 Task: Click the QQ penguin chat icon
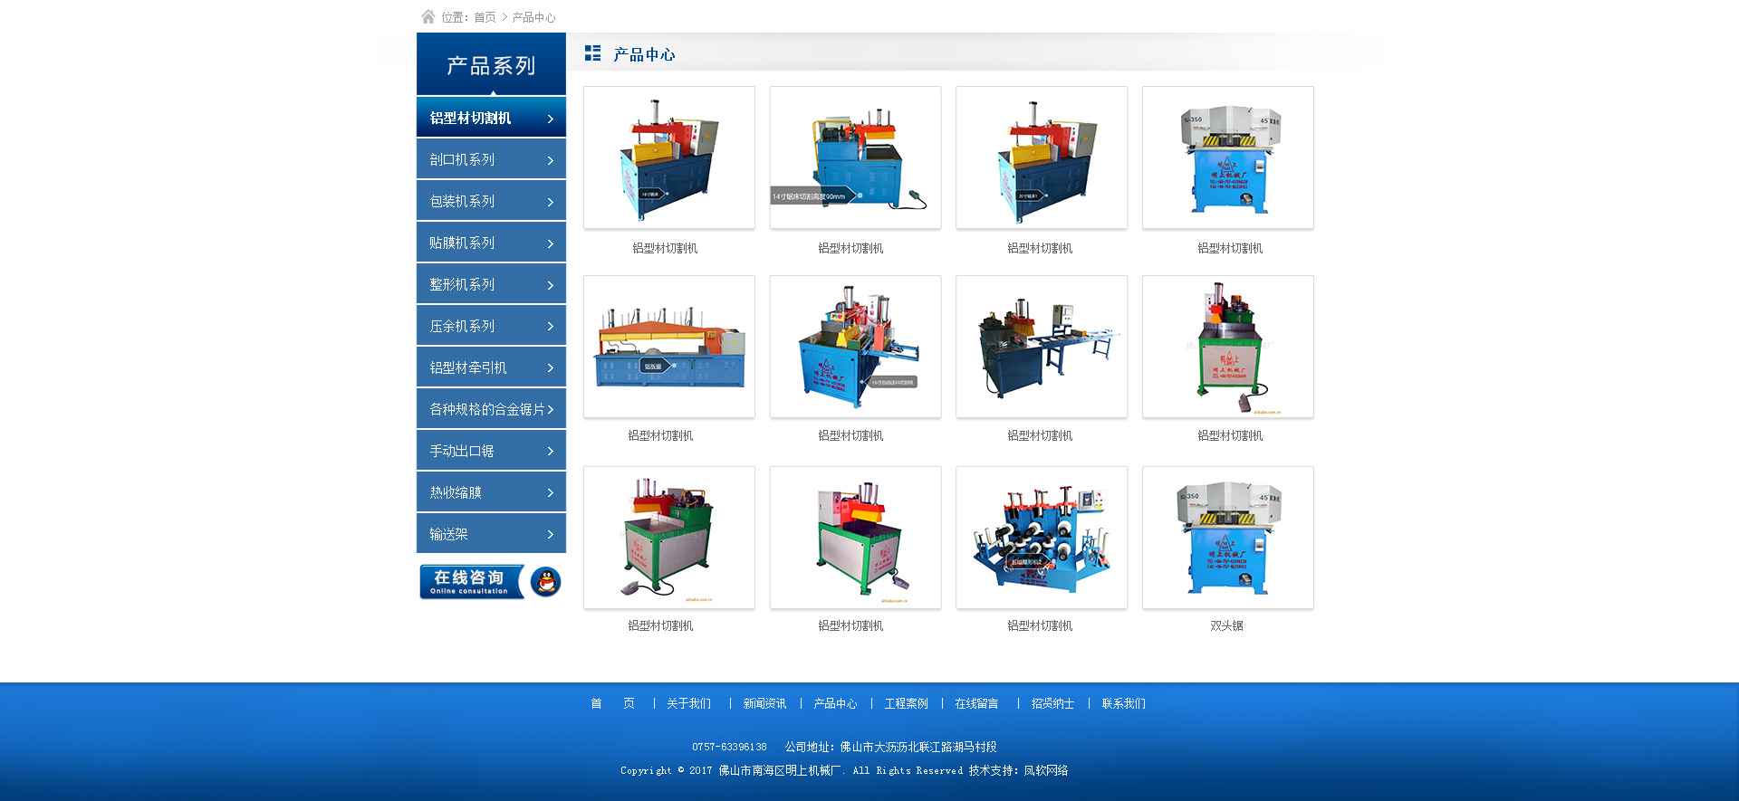tap(545, 582)
